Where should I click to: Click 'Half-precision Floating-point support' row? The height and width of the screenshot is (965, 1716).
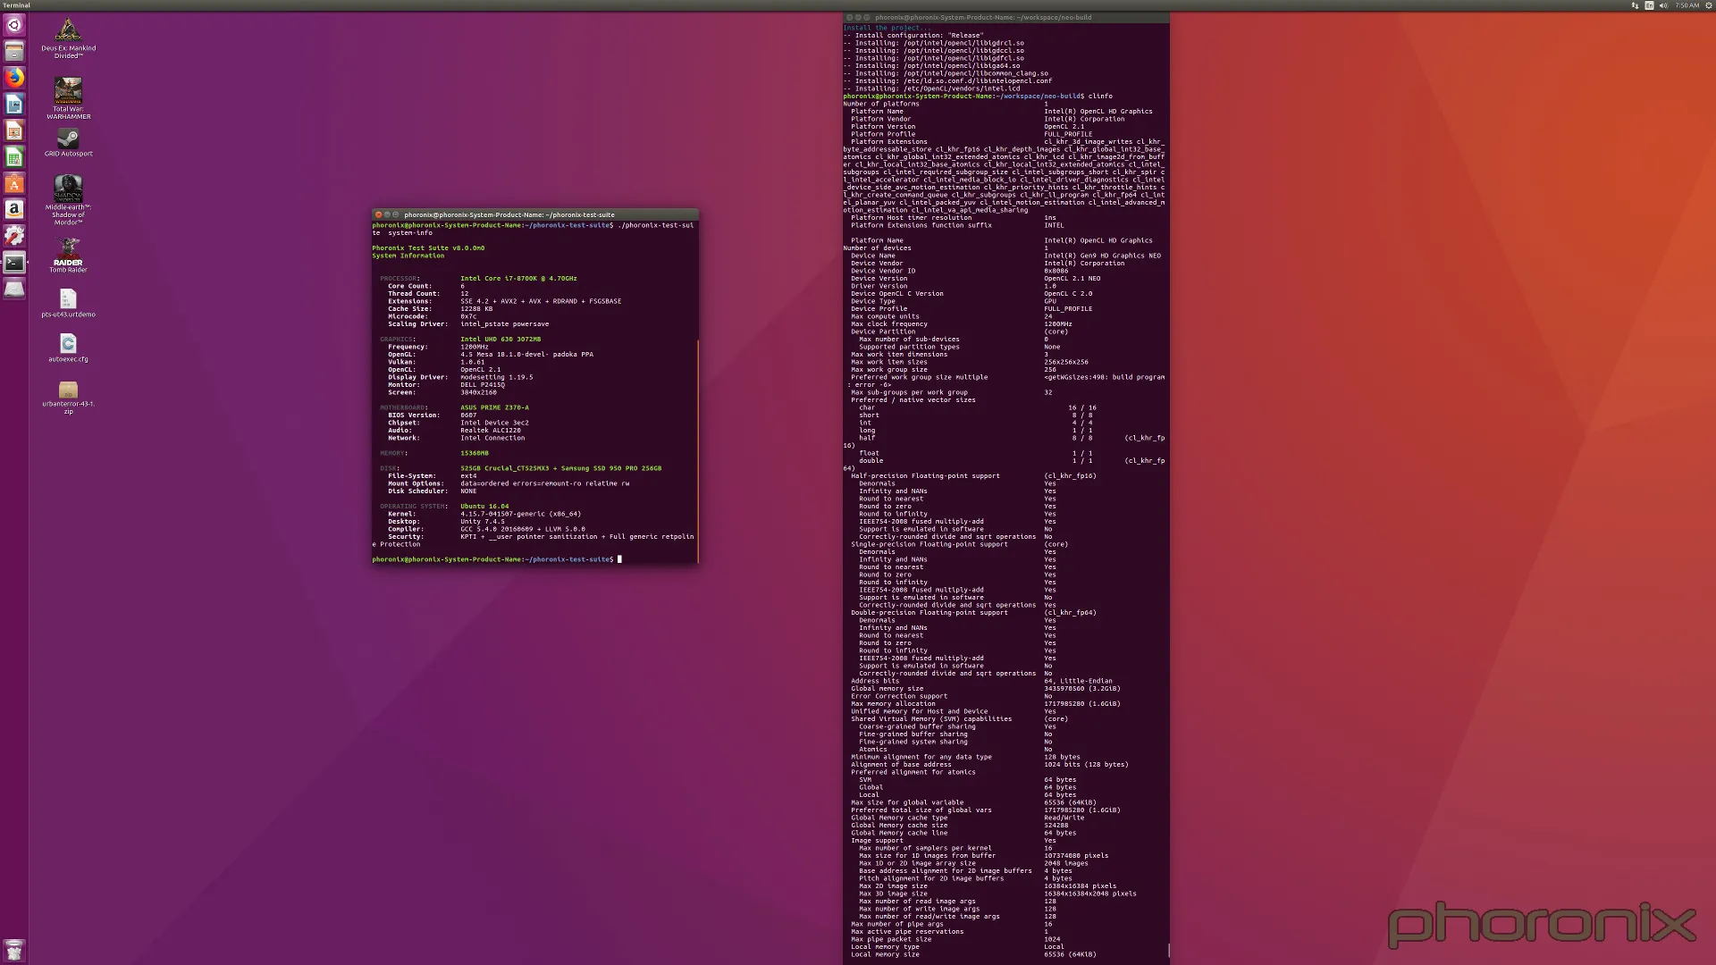973,475
